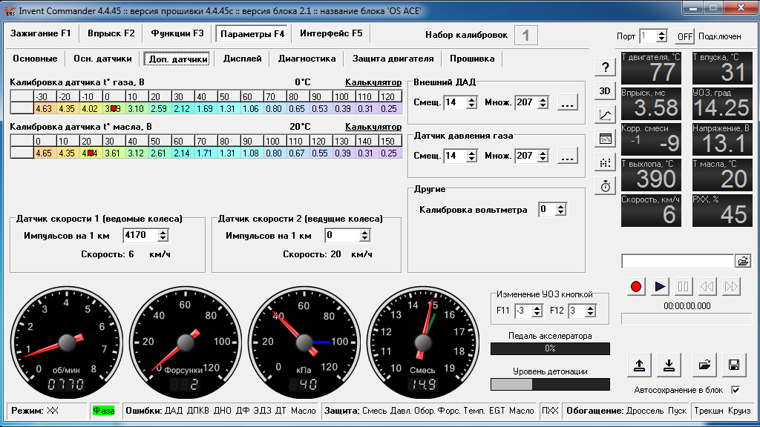This screenshot has height=427, width=760.
Task: Open Калькулятор link for gas sensor
Action: (x=373, y=82)
